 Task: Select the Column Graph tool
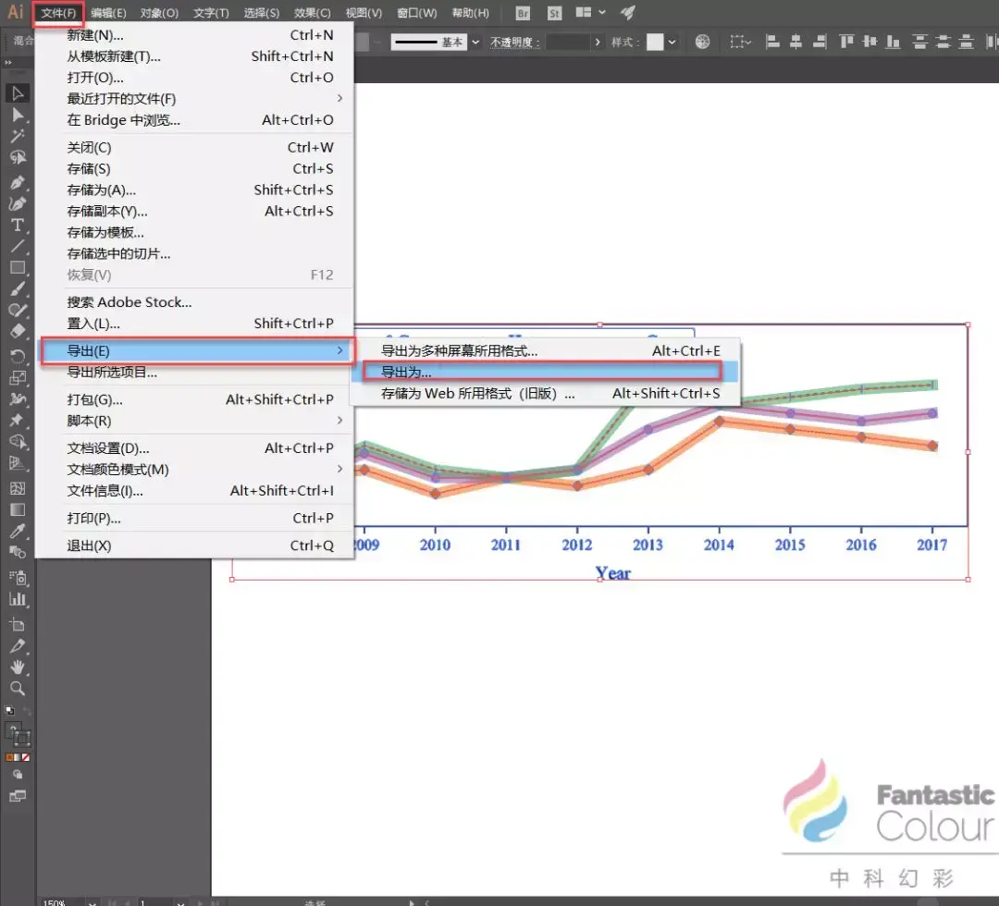point(18,599)
